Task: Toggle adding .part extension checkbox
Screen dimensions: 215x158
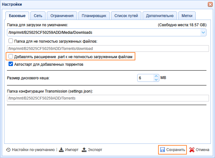Action: 11,57
